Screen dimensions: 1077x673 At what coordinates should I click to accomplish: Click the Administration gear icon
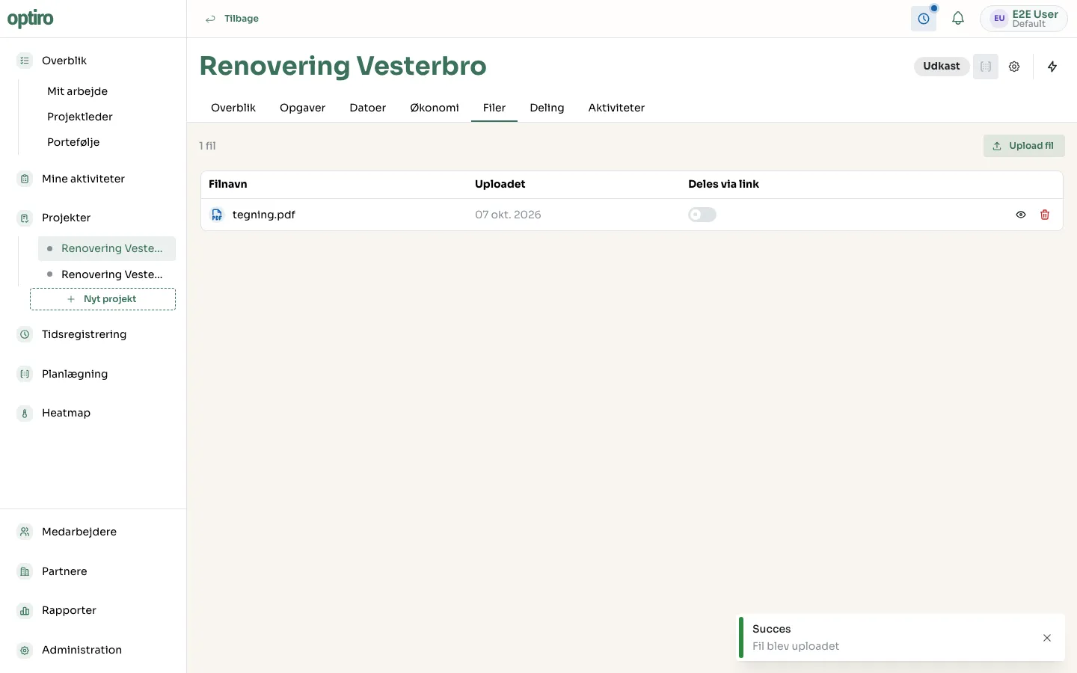25,650
